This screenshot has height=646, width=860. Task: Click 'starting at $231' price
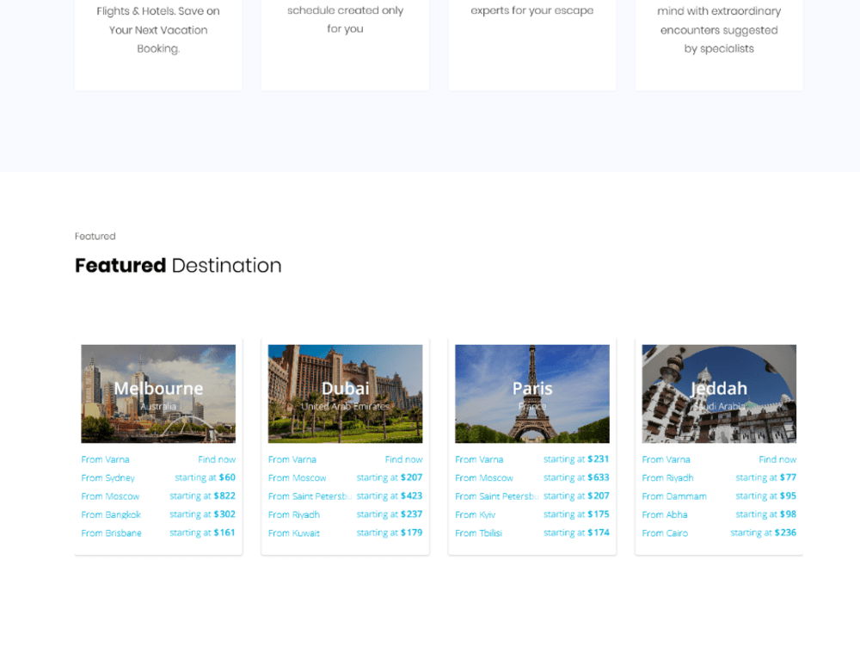(576, 459)
